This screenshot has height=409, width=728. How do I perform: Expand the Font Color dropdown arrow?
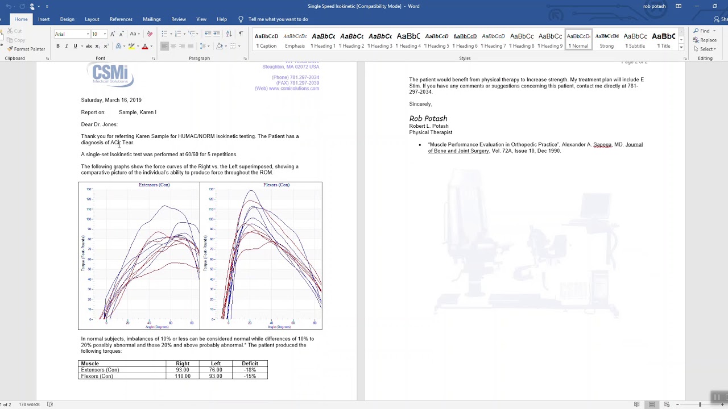(x=151, y=46)
